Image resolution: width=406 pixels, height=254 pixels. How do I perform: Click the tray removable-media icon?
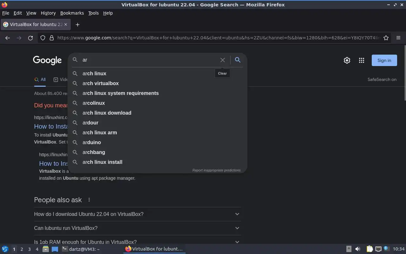(349, 249)
